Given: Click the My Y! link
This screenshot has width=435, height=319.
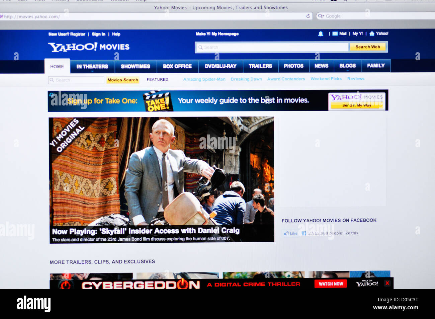Looking at the screenshot, I should point(357,33).
